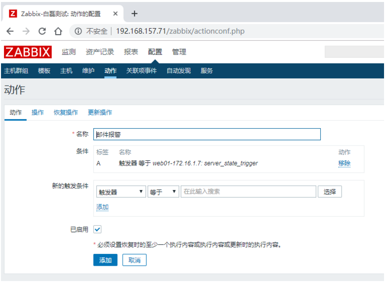
Task: Reload the page with refresh icon
Action: (x=42, y=31)
